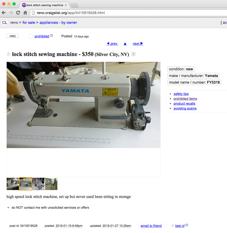Click the browser back arrow
This screenshot has height=233, width=227.
4,13
